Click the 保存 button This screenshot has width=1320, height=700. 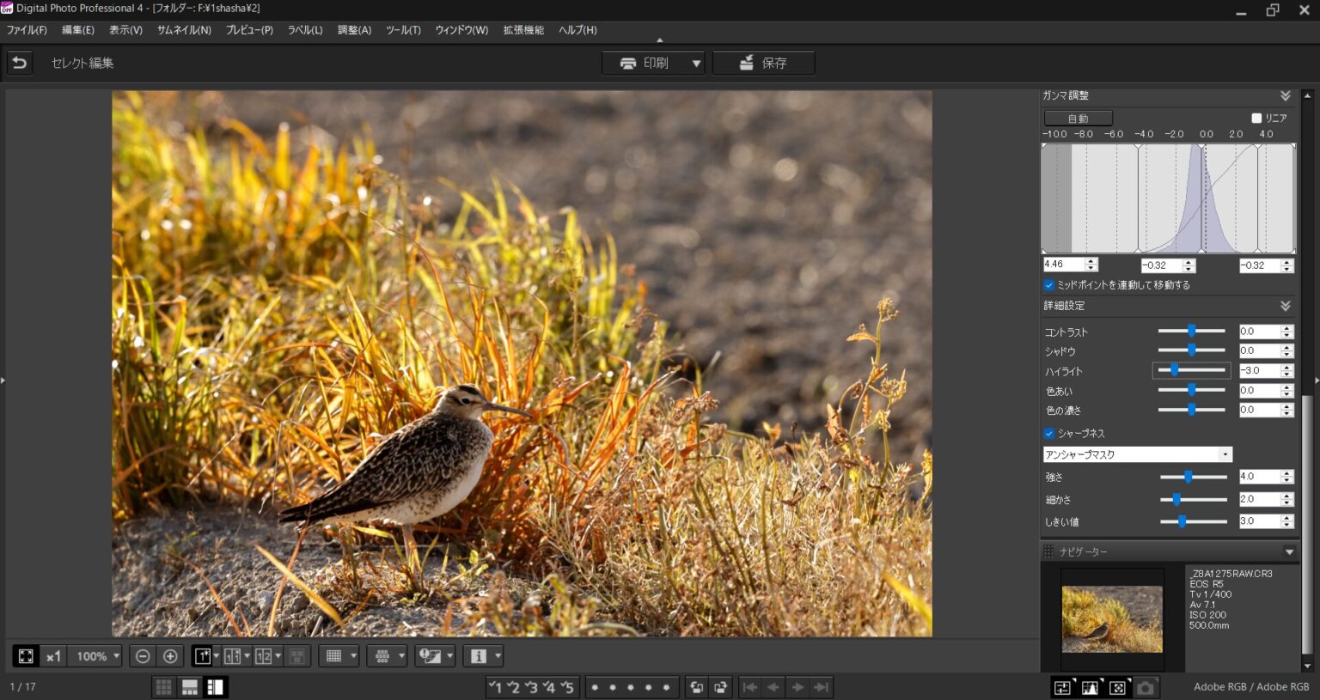coord(763,63)
